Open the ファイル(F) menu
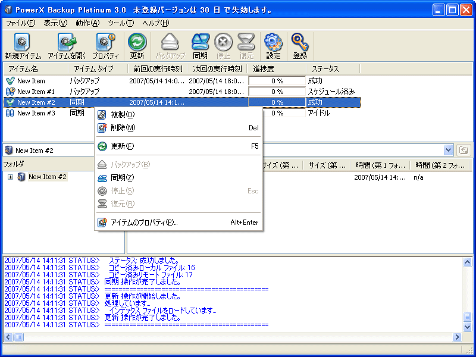476x357 pixels. point(21,23)
